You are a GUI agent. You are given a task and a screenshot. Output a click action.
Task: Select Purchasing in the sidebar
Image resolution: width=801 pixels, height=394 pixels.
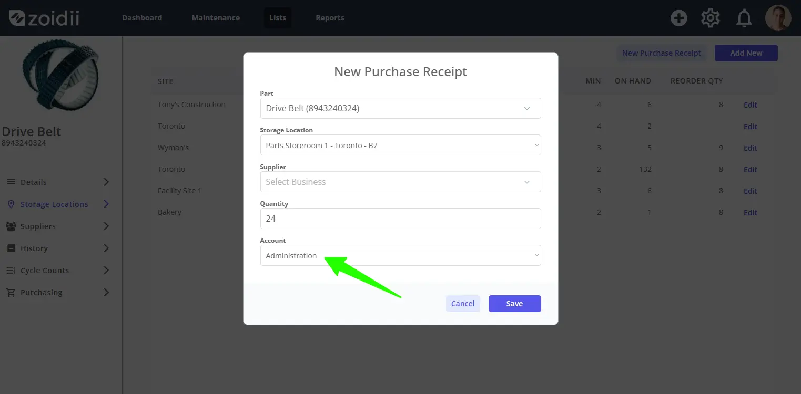click(42, 293)
